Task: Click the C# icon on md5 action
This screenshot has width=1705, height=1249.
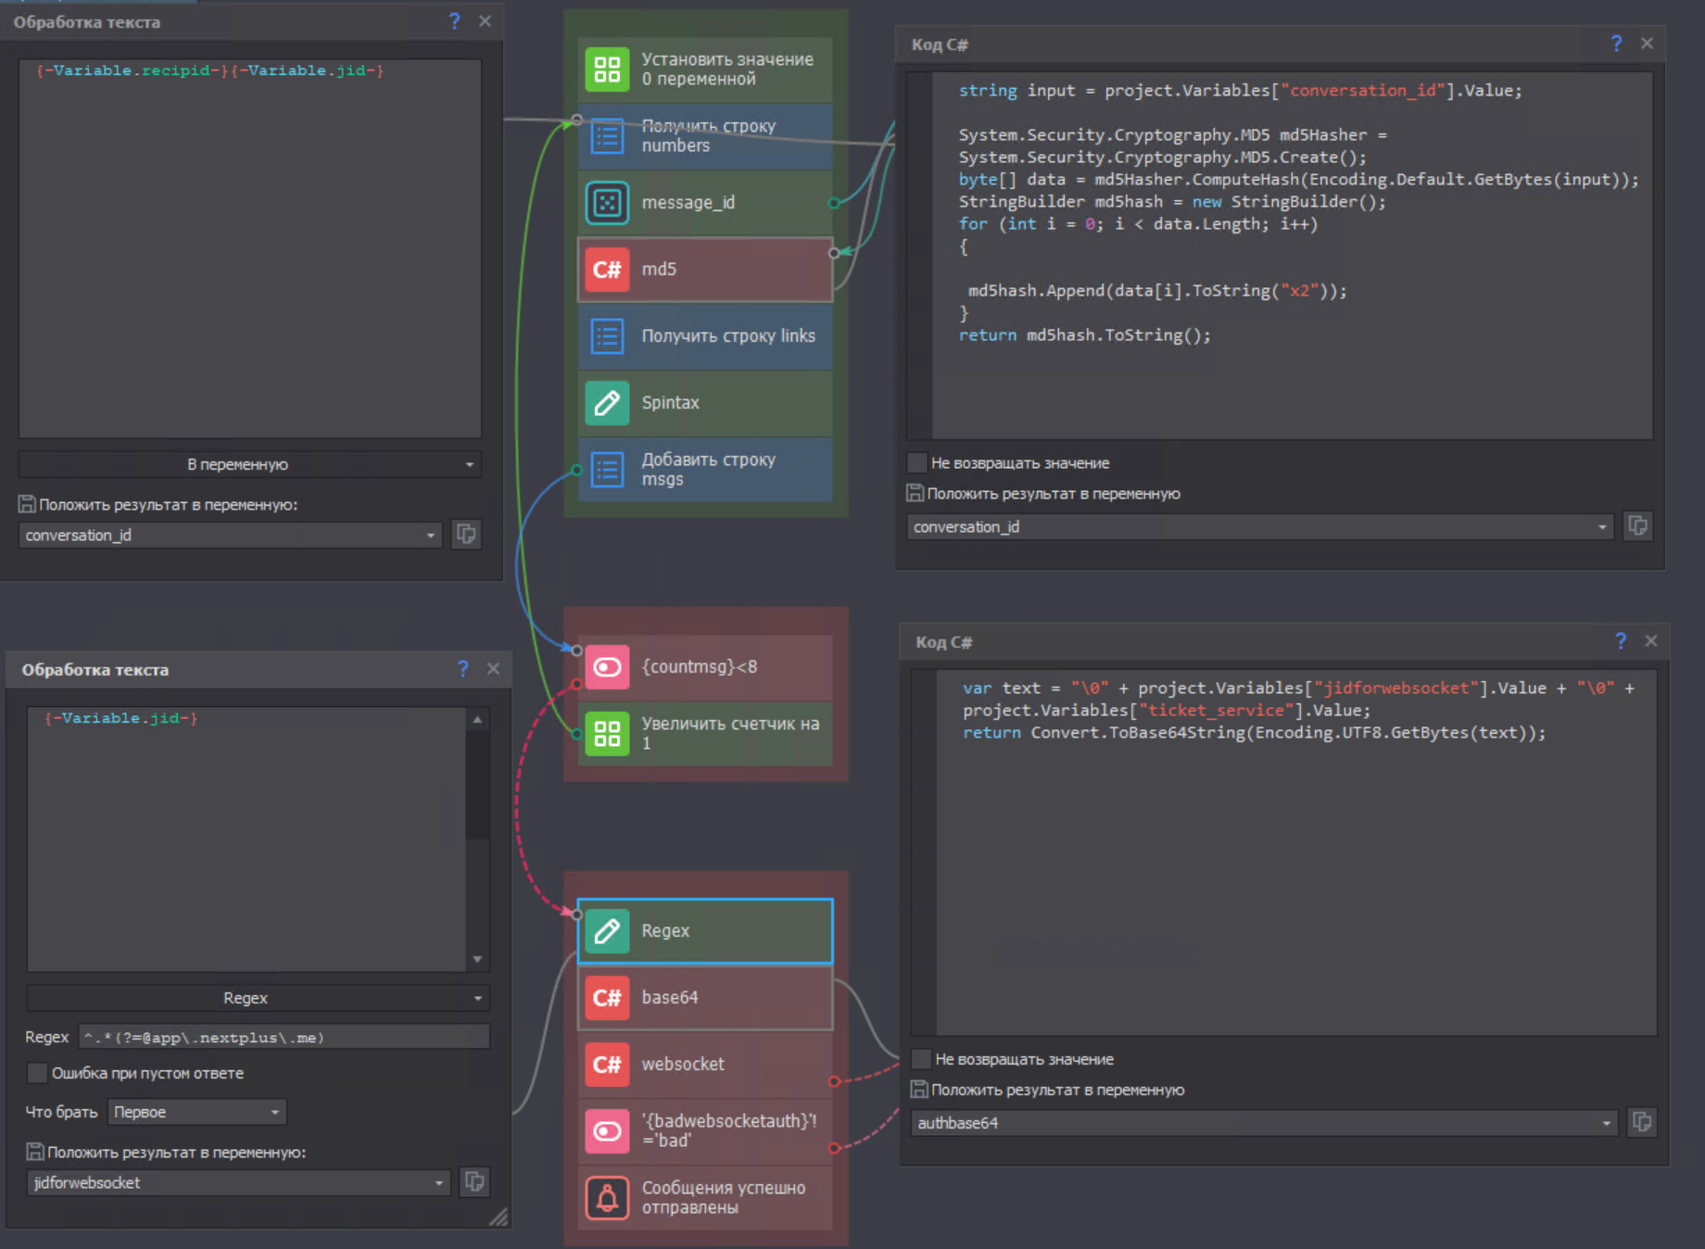Action: point(607,270)
